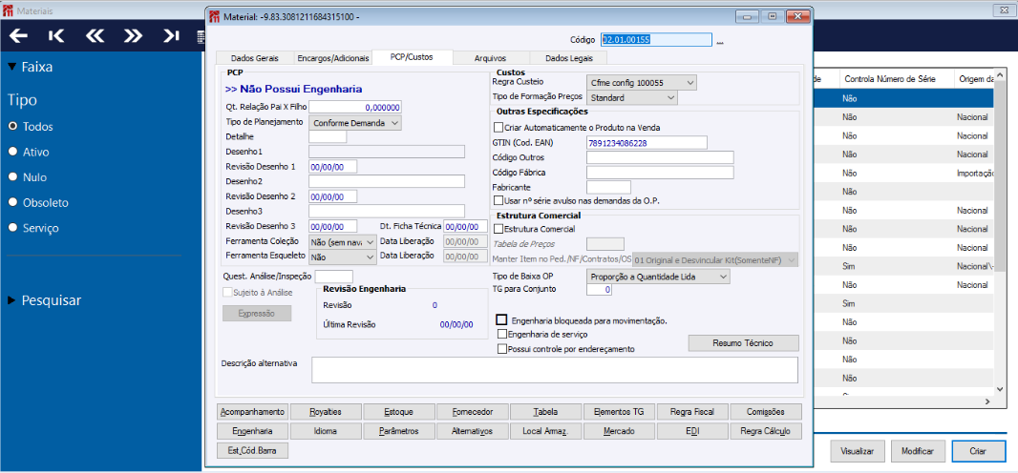Click the ellipsis lookup next to Código
1018x473 pixels.
[720, 41]
